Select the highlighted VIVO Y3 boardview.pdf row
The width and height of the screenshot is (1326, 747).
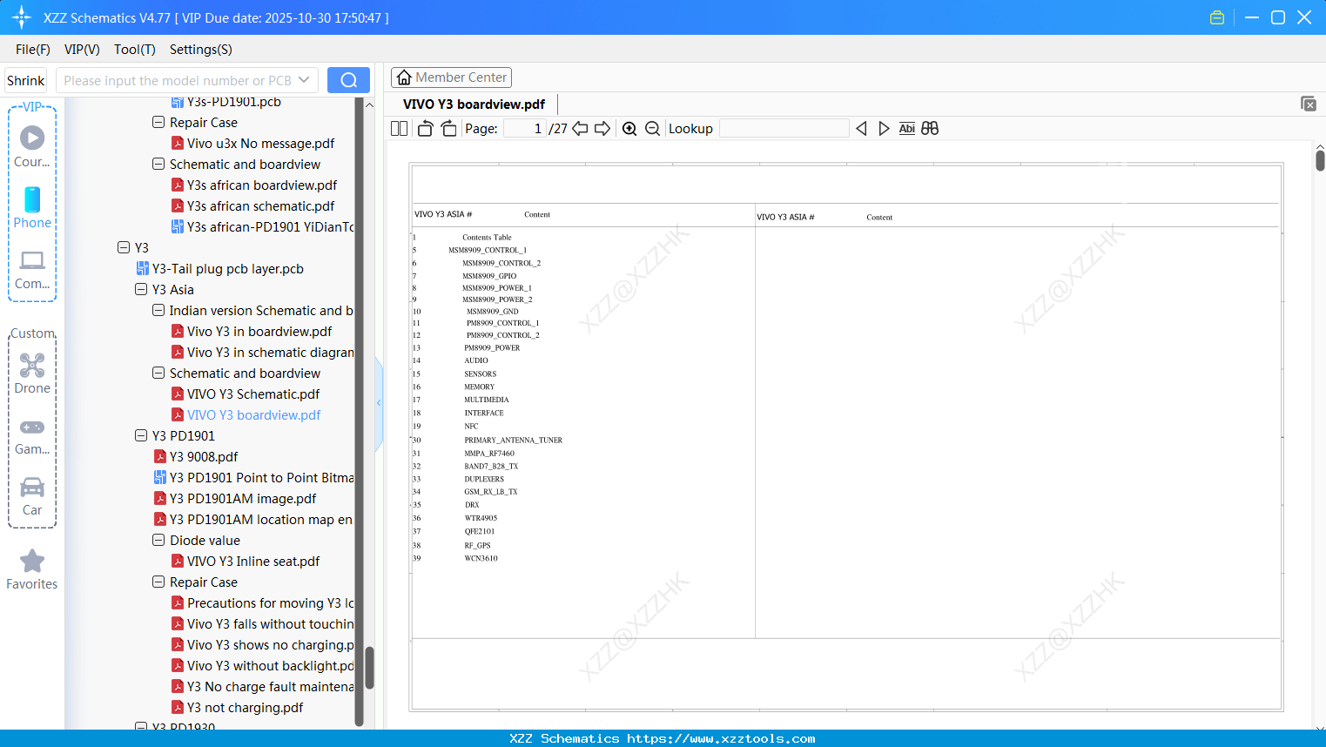[x=253, y=414]
